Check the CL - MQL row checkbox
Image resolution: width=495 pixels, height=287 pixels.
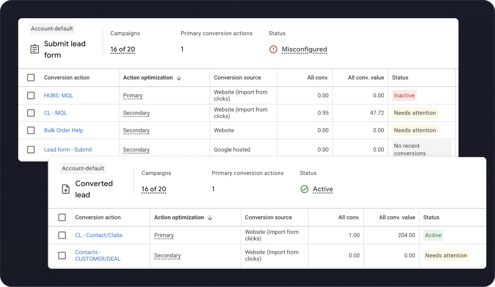31,113
